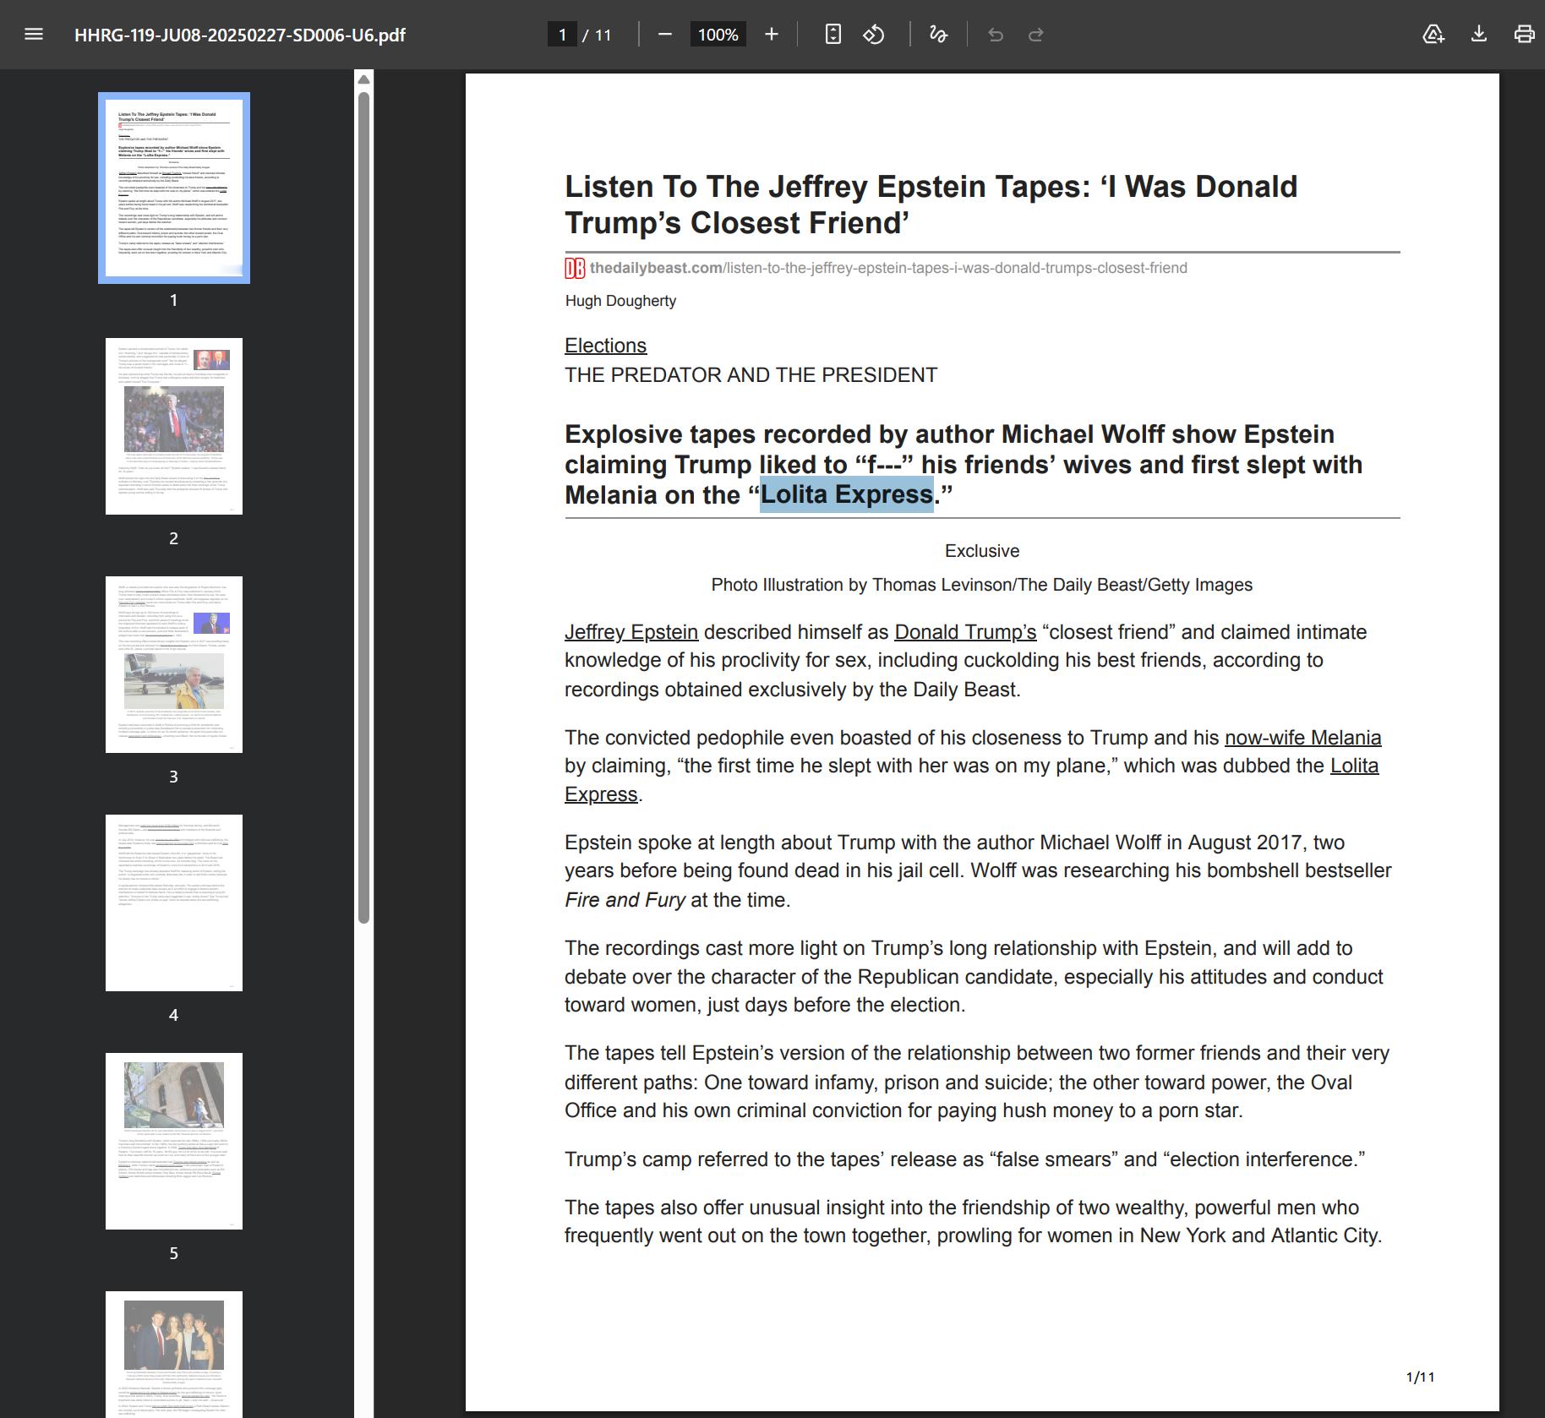
Task: Open the Elections section link
Action: (606, 346)
